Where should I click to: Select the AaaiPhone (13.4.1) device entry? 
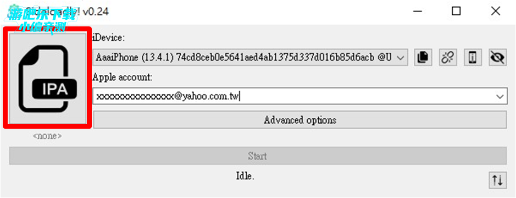[x=250, y=58]
